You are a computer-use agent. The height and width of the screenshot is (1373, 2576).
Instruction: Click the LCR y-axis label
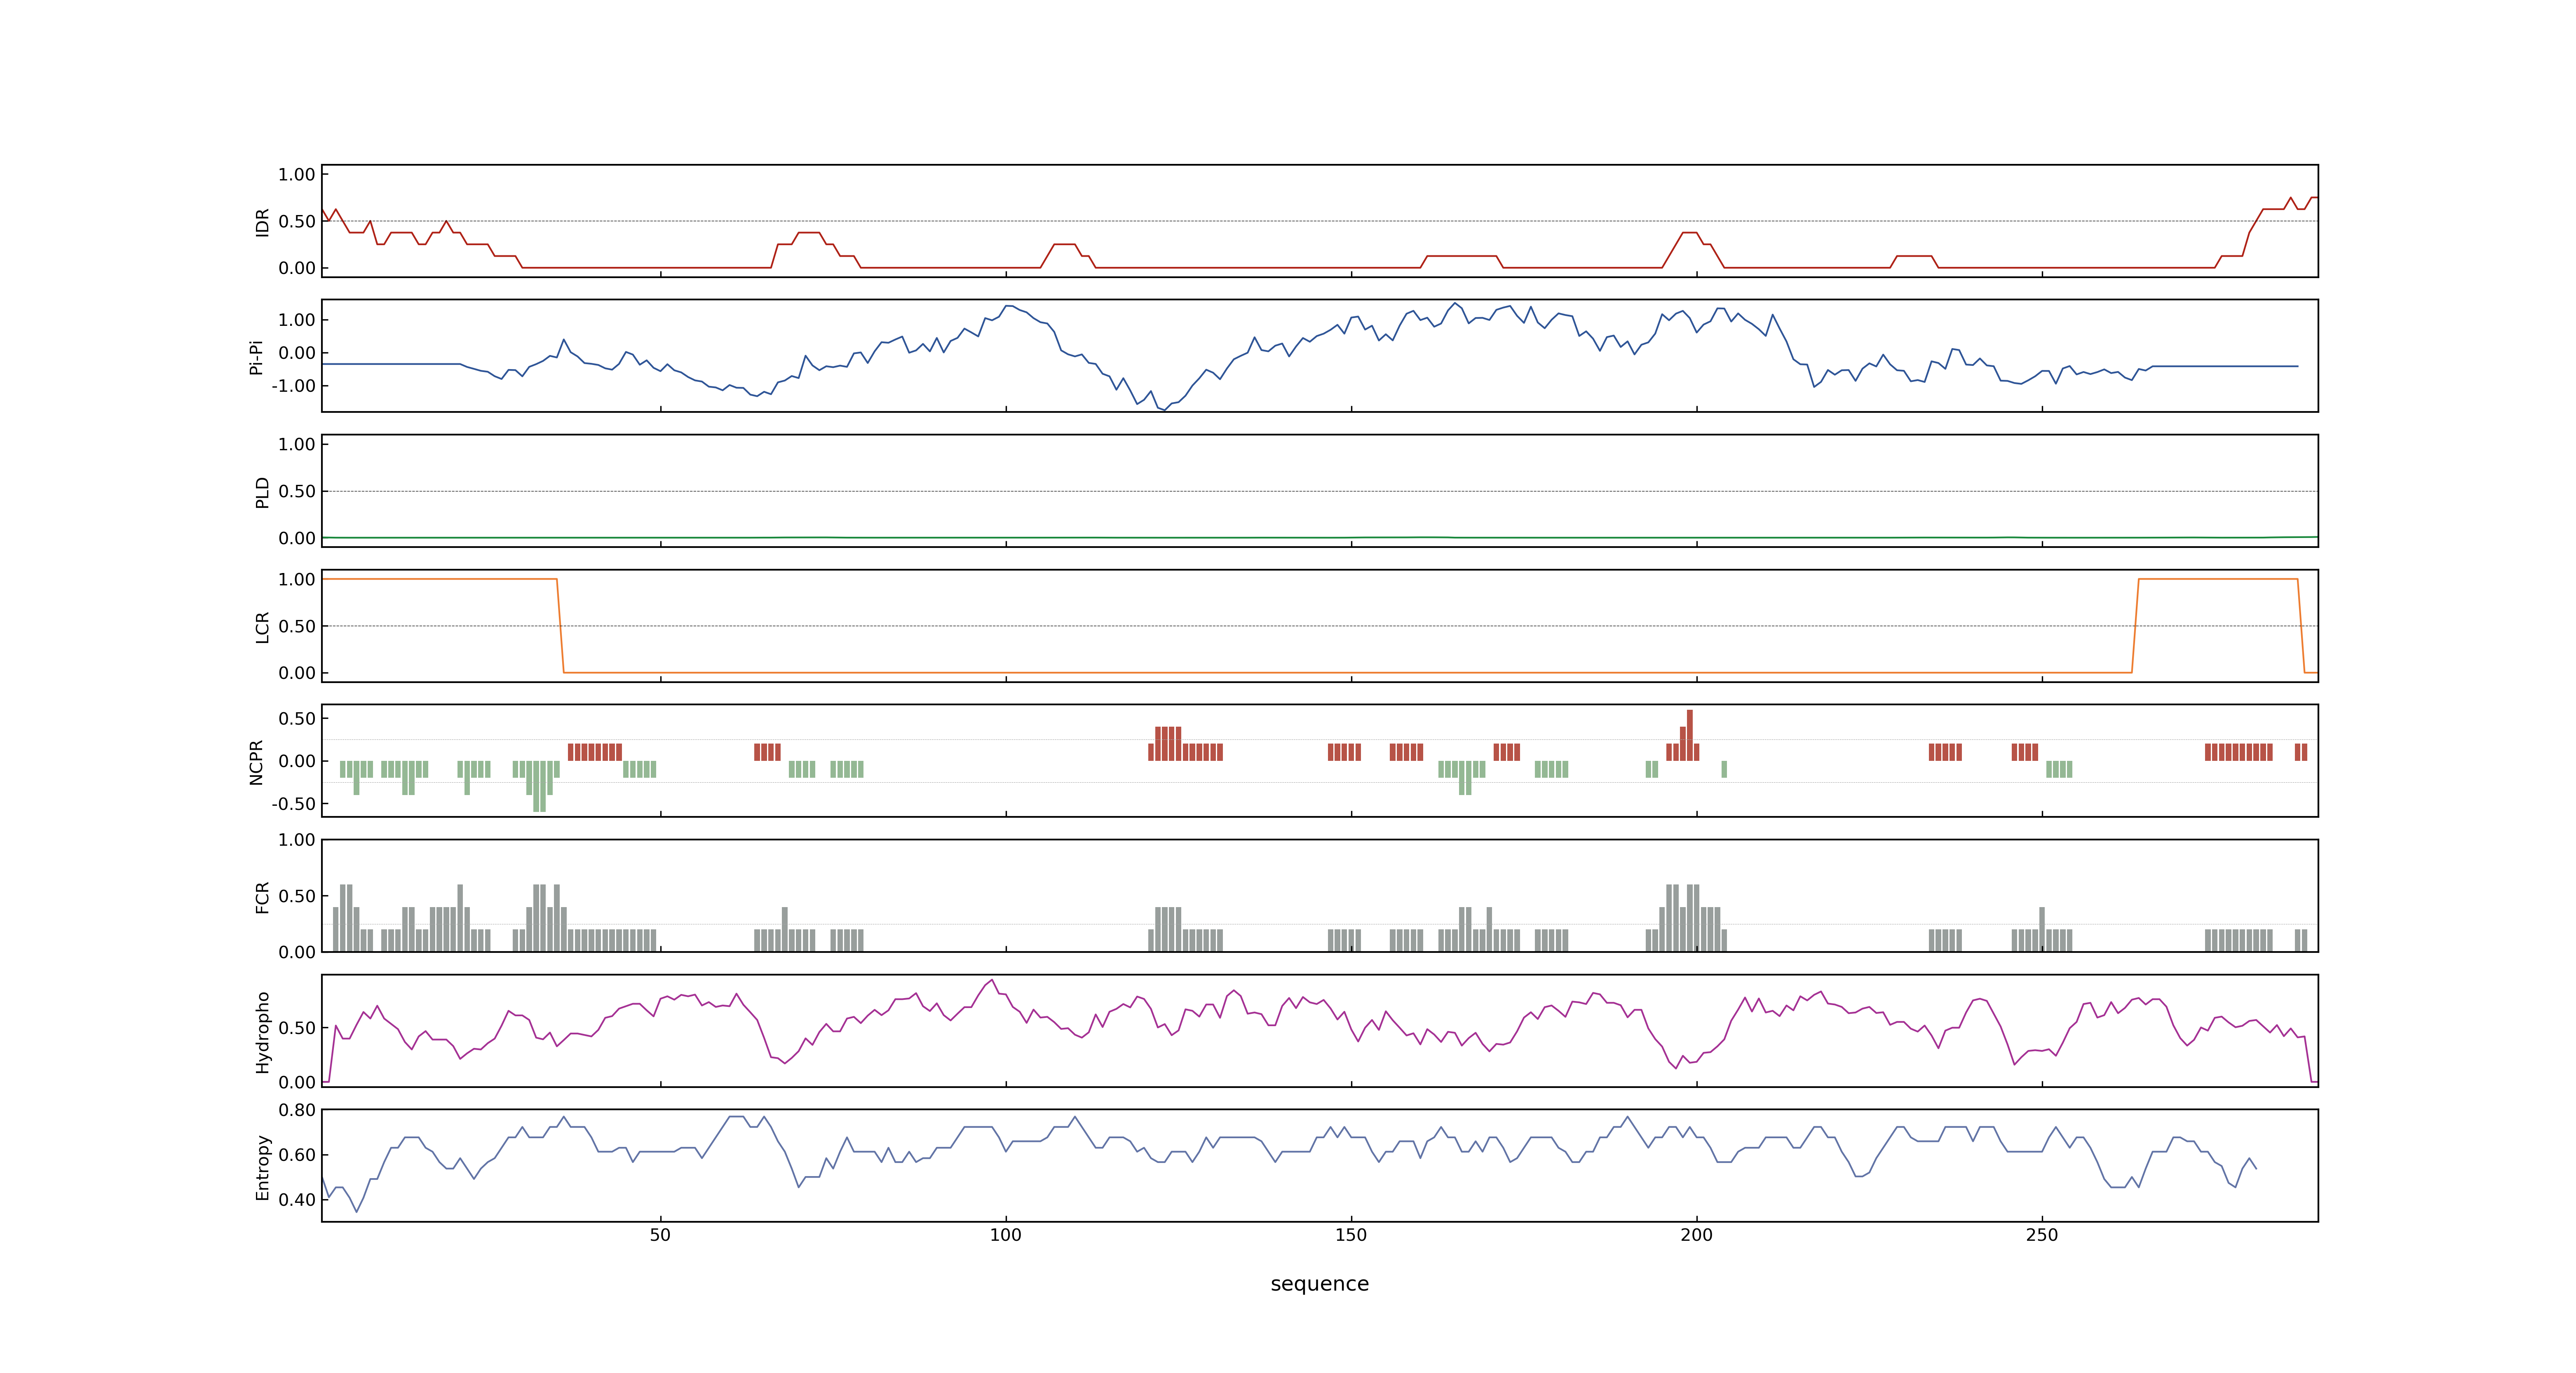pyautogui.click(x=262, y=627)
